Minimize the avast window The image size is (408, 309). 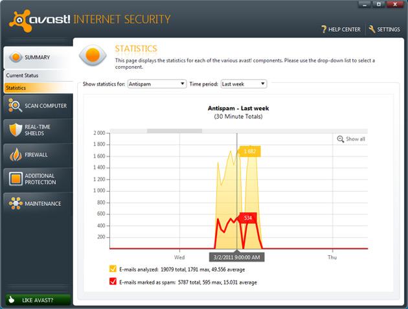[365, 5]
